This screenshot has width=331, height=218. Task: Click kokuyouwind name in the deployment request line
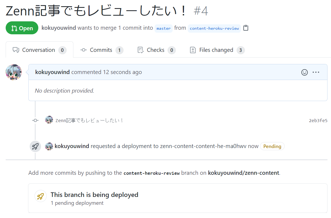(x=72, y=146)
